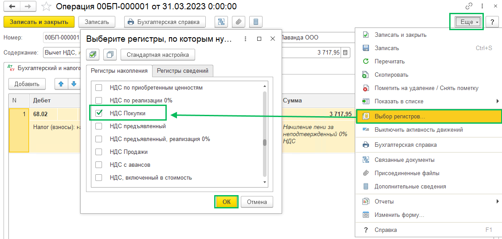
Task: Click the additional info list toolbar icon
Action: tap(255, 22)
